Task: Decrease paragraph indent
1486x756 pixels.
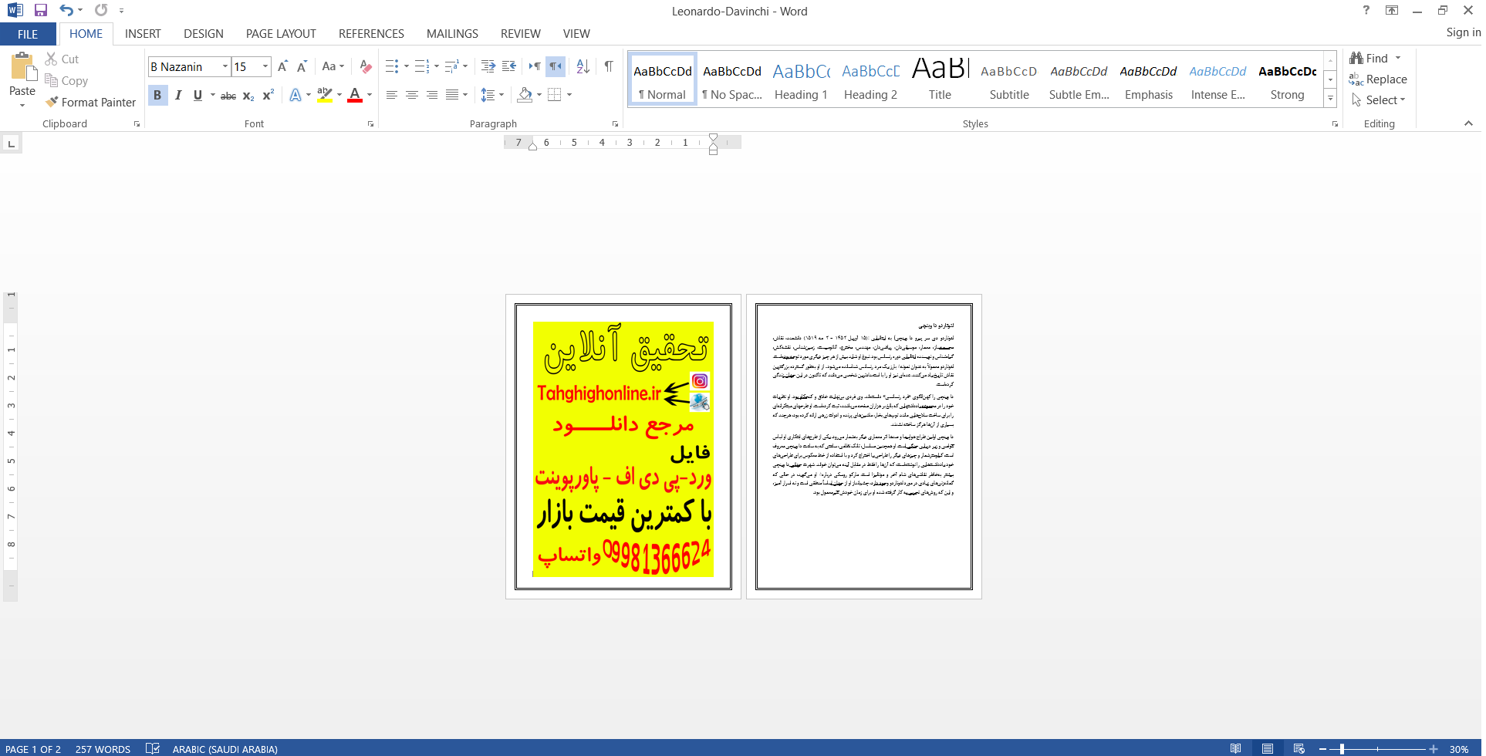Action: (x=488, y=66)
